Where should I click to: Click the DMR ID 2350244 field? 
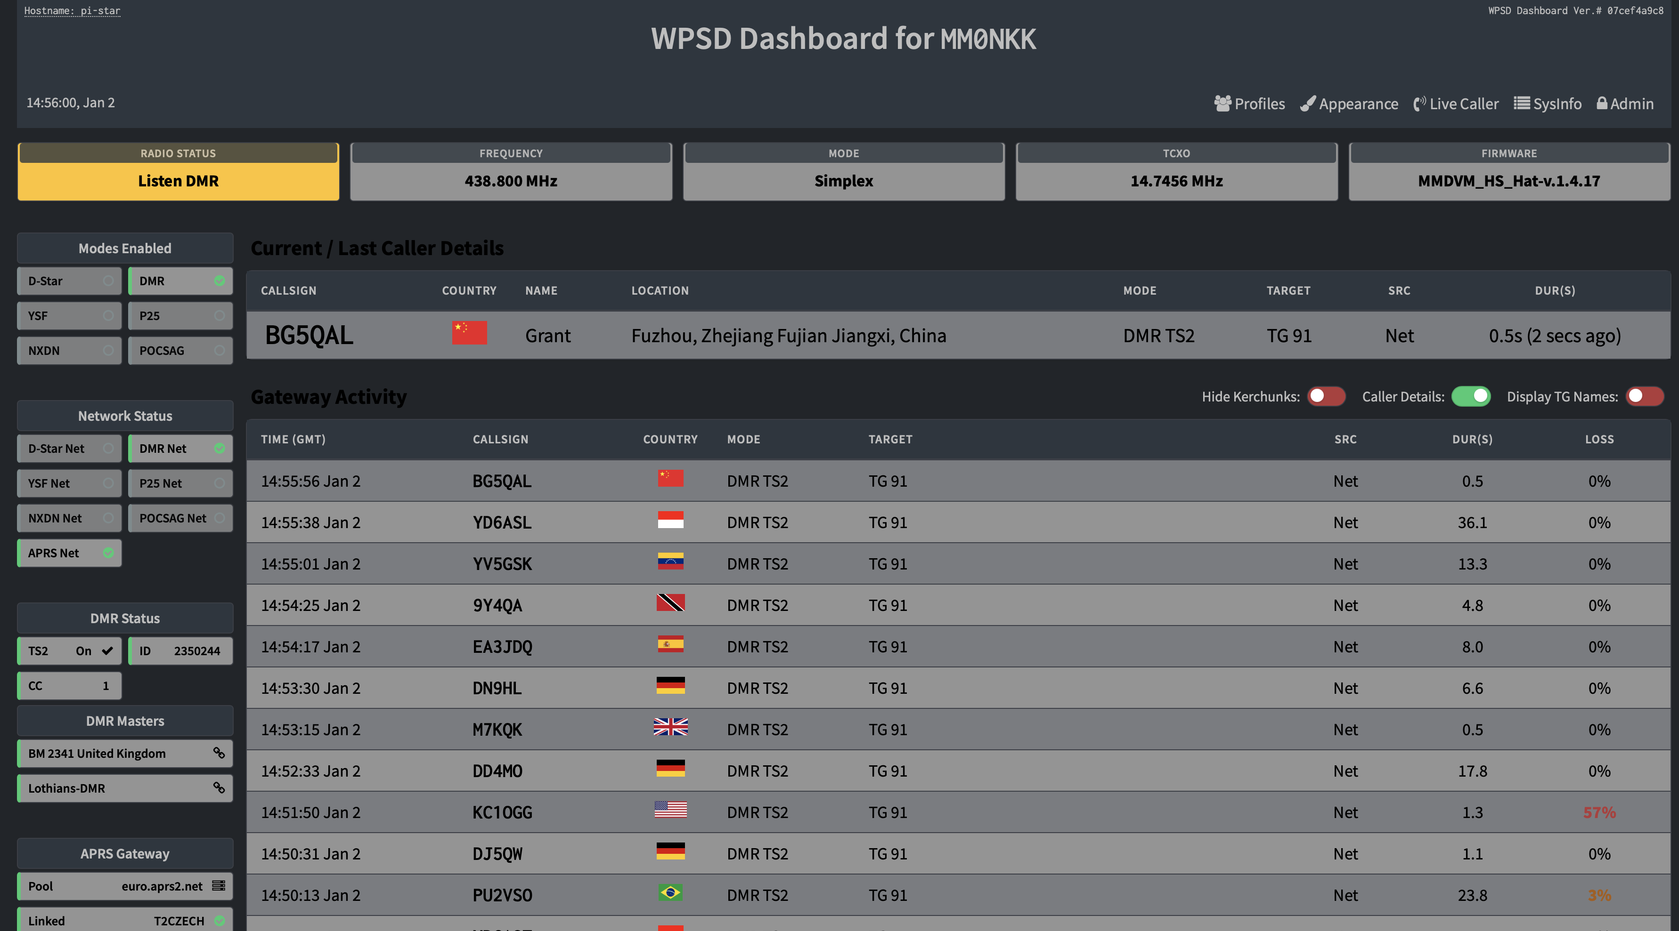coord(180,650)
